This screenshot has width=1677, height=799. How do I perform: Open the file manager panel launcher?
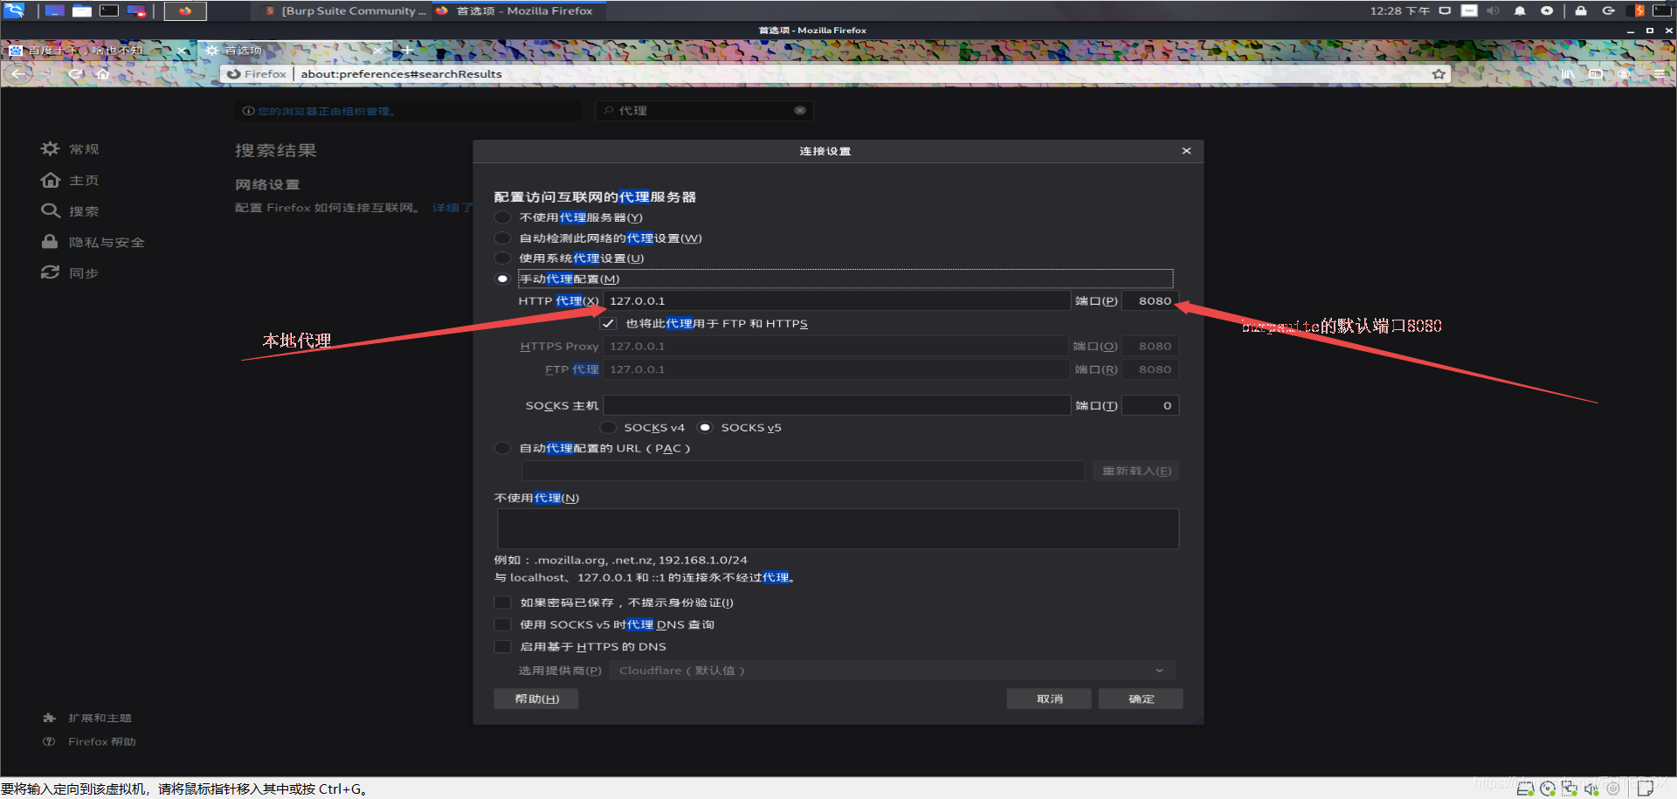coord(82,10)
